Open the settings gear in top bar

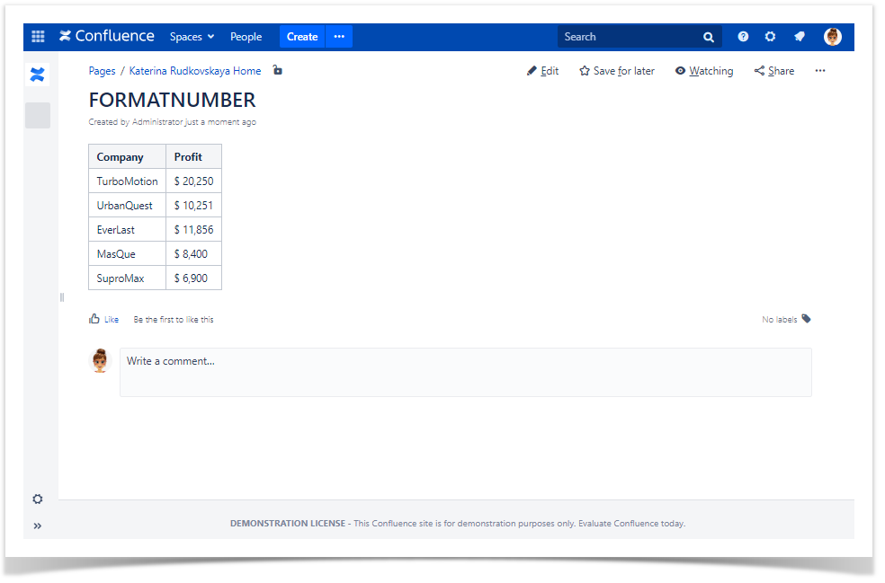[x=770, y=37]
